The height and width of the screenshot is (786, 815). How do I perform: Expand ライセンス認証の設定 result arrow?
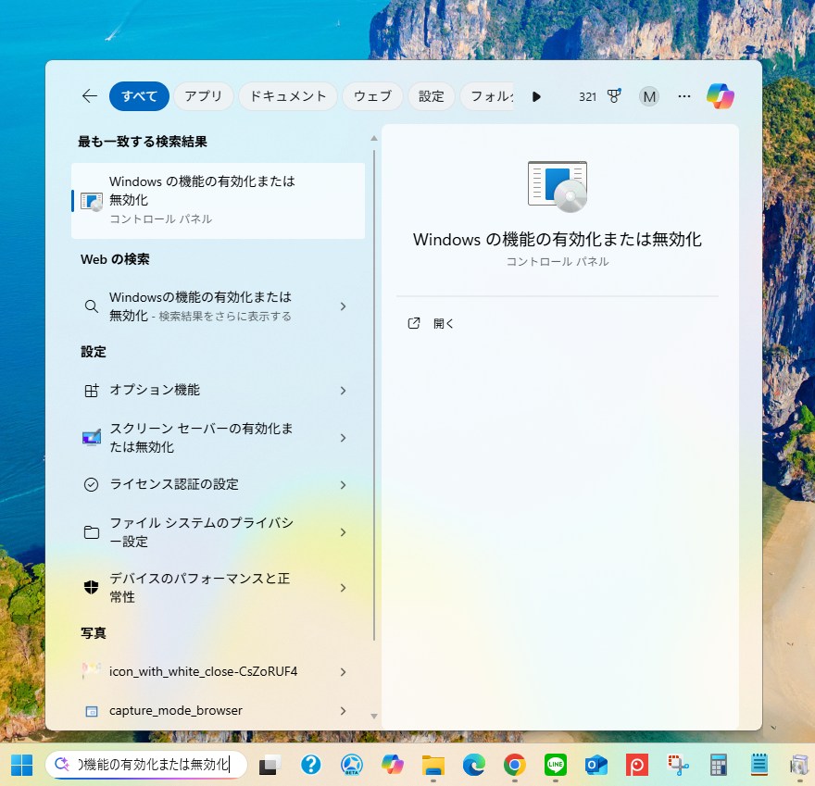point(343,485)
